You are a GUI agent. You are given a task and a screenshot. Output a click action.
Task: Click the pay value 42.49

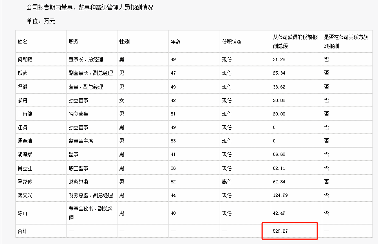pos(279,213)
